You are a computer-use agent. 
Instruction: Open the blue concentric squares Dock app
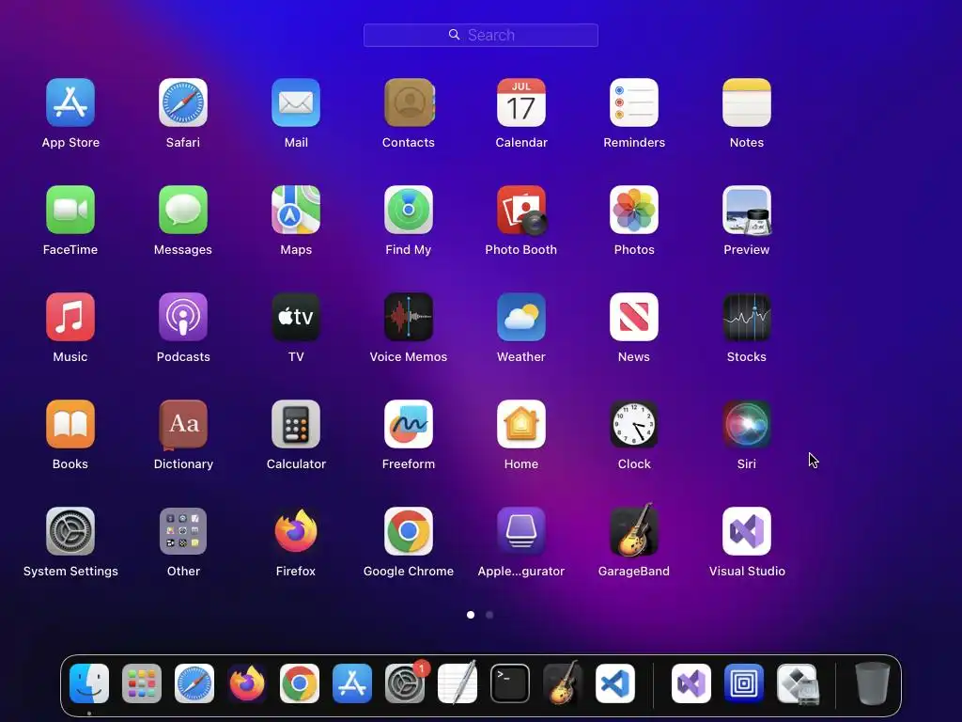(x=744, y=683)
